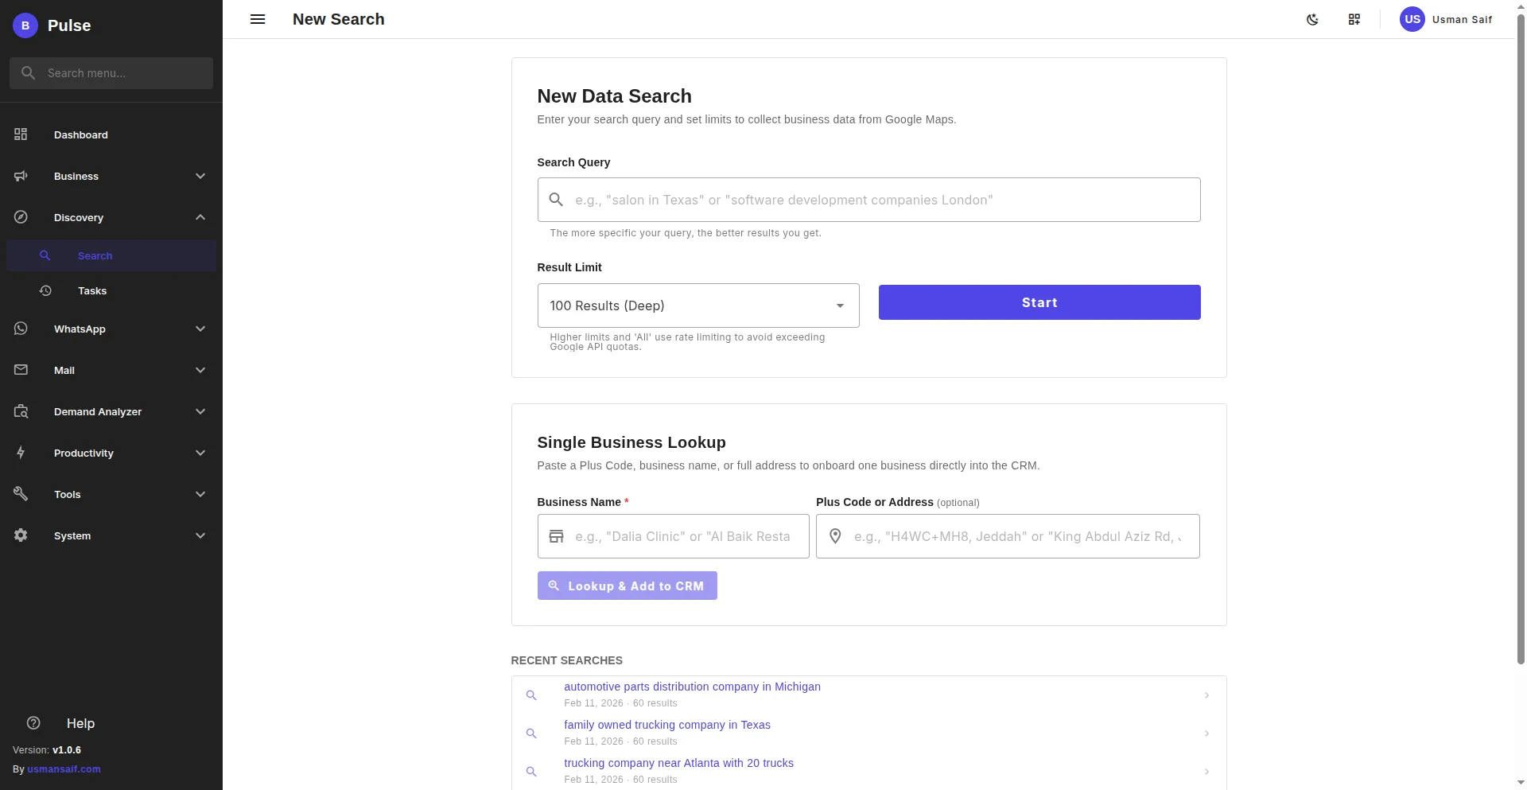Click chevron arrow on automotive parts row
The width and height of the screenshot is (1527, 790).
coord(1206,695)
